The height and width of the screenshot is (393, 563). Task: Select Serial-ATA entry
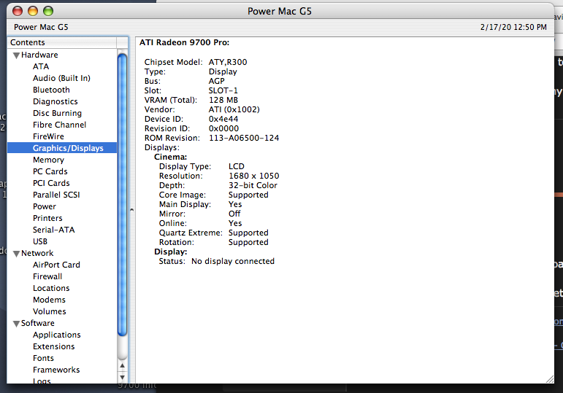(x=54, y=230)
